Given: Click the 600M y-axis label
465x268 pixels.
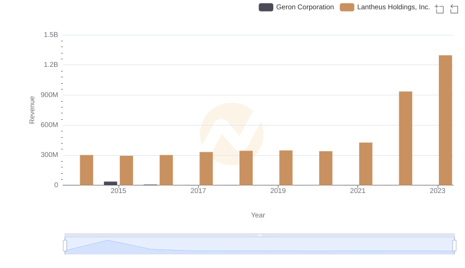Looking at the screenshot, I should pyautogui.click(x=49, y=125).
